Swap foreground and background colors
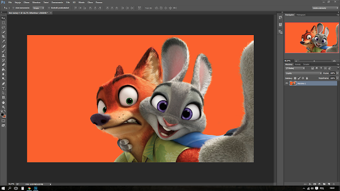The image size is (340, 191). pos(5,111)
